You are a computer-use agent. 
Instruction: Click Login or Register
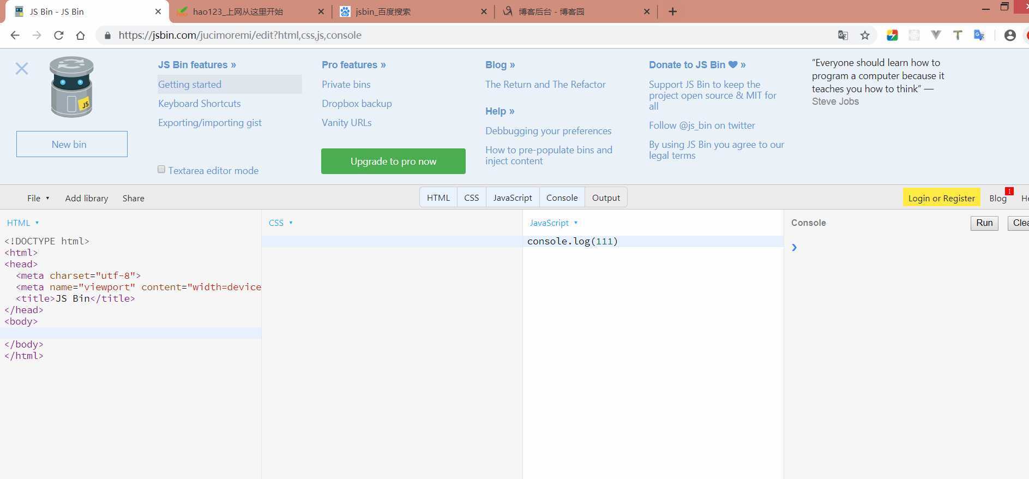(942, 198)
